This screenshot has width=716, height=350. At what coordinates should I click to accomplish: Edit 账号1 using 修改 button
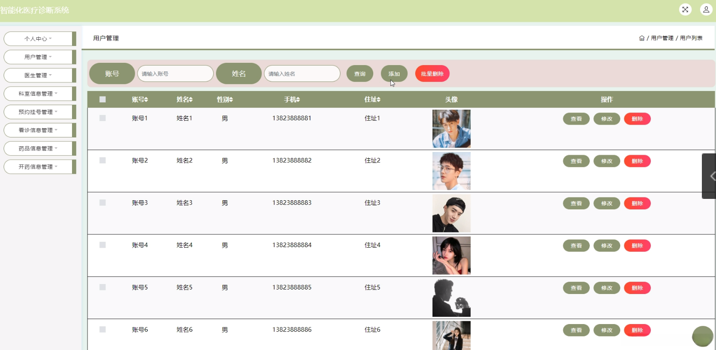(x=607, y=119)
